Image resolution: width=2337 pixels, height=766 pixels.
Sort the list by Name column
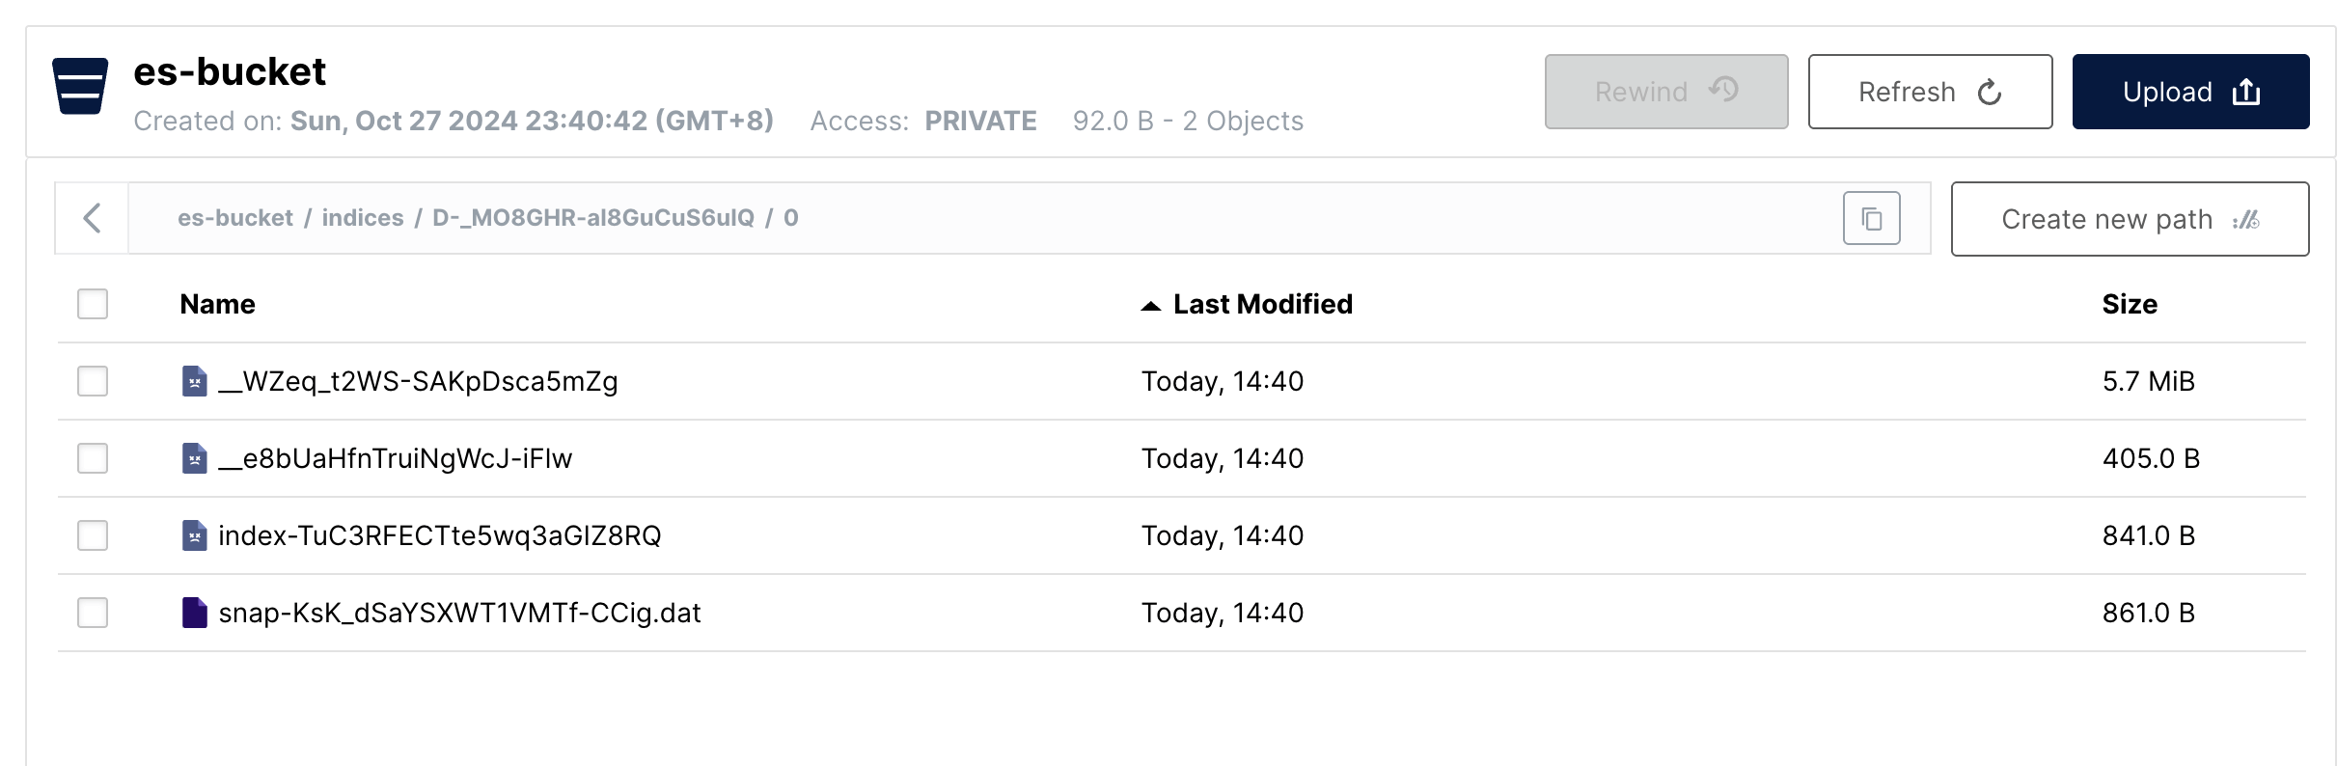pyautogui.click(x=217, y=304)
